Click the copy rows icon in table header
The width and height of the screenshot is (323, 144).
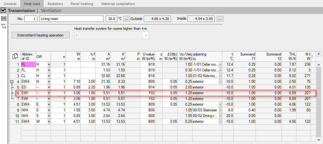15,56
